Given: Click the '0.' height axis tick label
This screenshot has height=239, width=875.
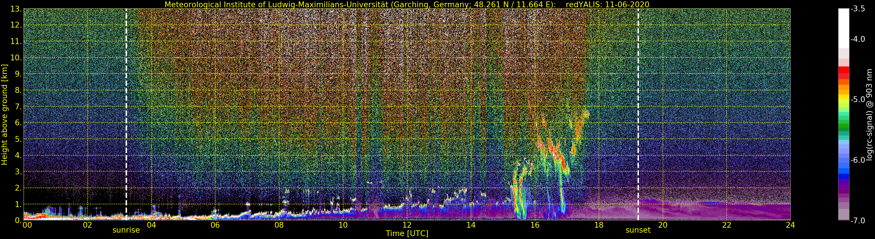Looking at the screenshot, I should tap(18, 220).
